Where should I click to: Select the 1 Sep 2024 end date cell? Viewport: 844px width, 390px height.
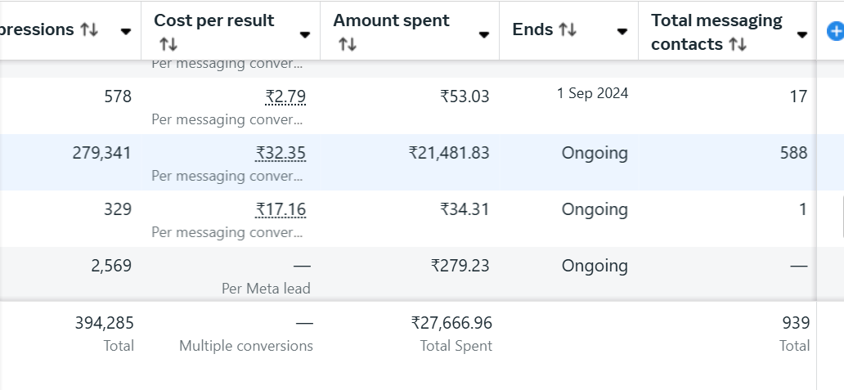click(x=592, y=93)
